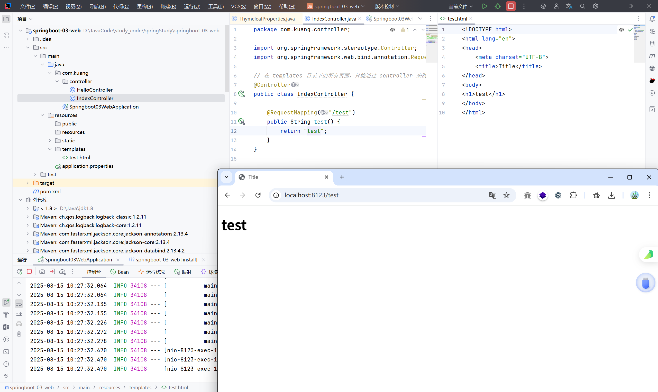Image resolution: width=658 pixels, height=392 pixels.
Task: Toggle the eye icon in the test.html editor
Action: click(621, 30)
